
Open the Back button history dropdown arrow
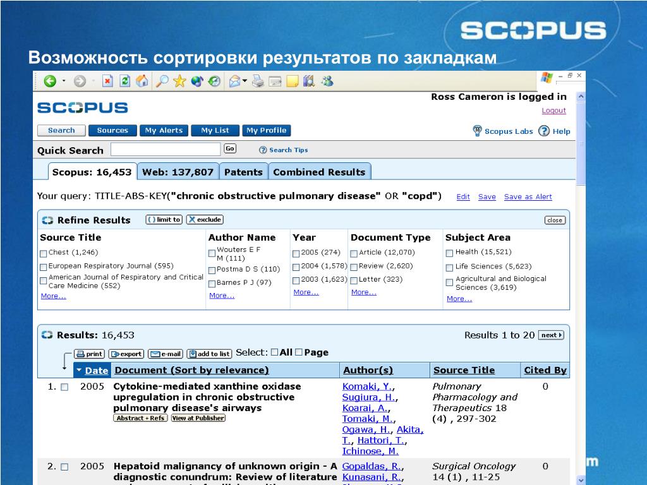point(64,81)
